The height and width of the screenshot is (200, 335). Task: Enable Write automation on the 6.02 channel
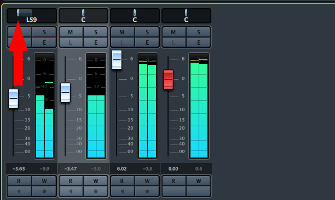point(147,181)
